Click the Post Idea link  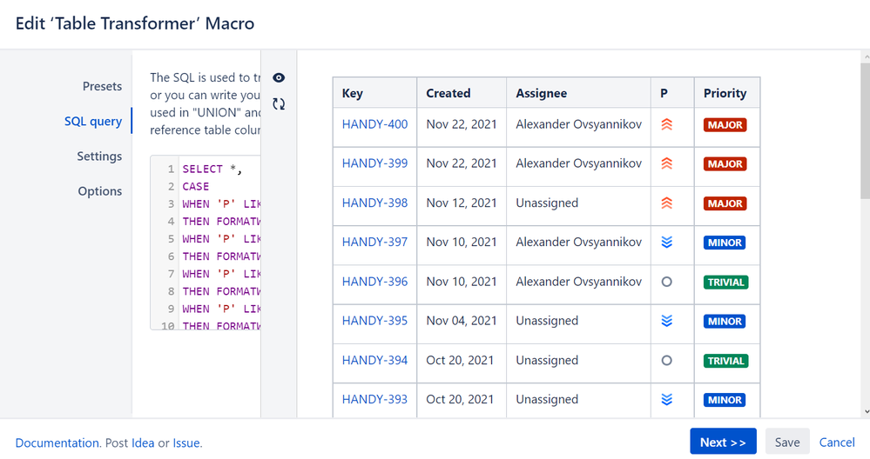tap(143, 443)
